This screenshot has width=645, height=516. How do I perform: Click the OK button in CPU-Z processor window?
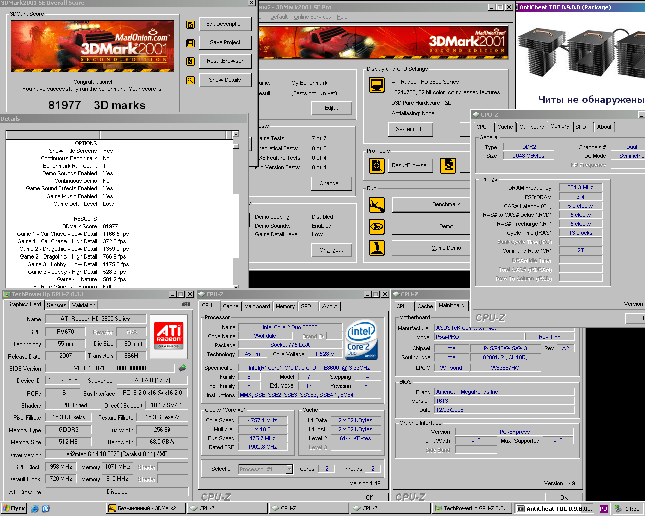click(369, 497)
